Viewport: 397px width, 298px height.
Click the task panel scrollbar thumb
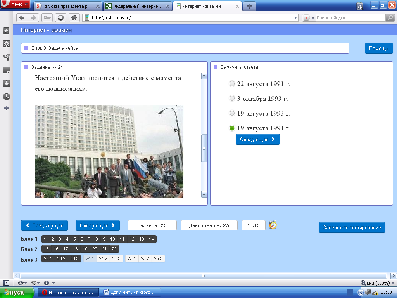pyautogui.click(x=204, y=148)
